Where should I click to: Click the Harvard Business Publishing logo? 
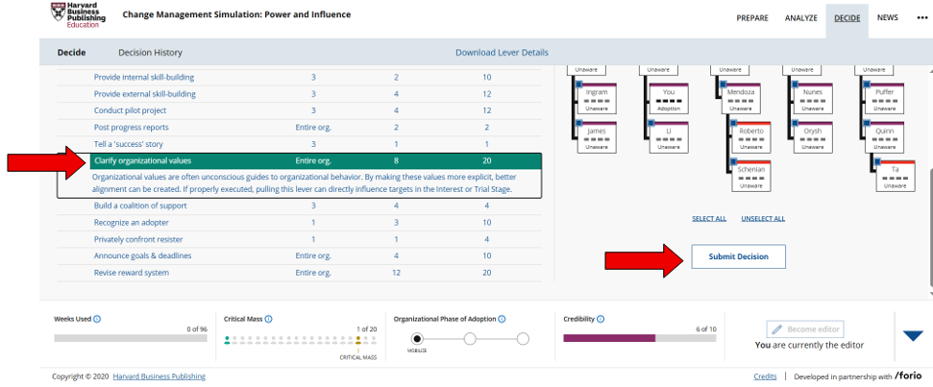[x=78, y=15]
